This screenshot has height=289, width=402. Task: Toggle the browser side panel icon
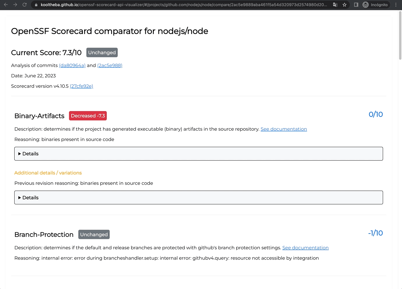click(x=356, y=5)
